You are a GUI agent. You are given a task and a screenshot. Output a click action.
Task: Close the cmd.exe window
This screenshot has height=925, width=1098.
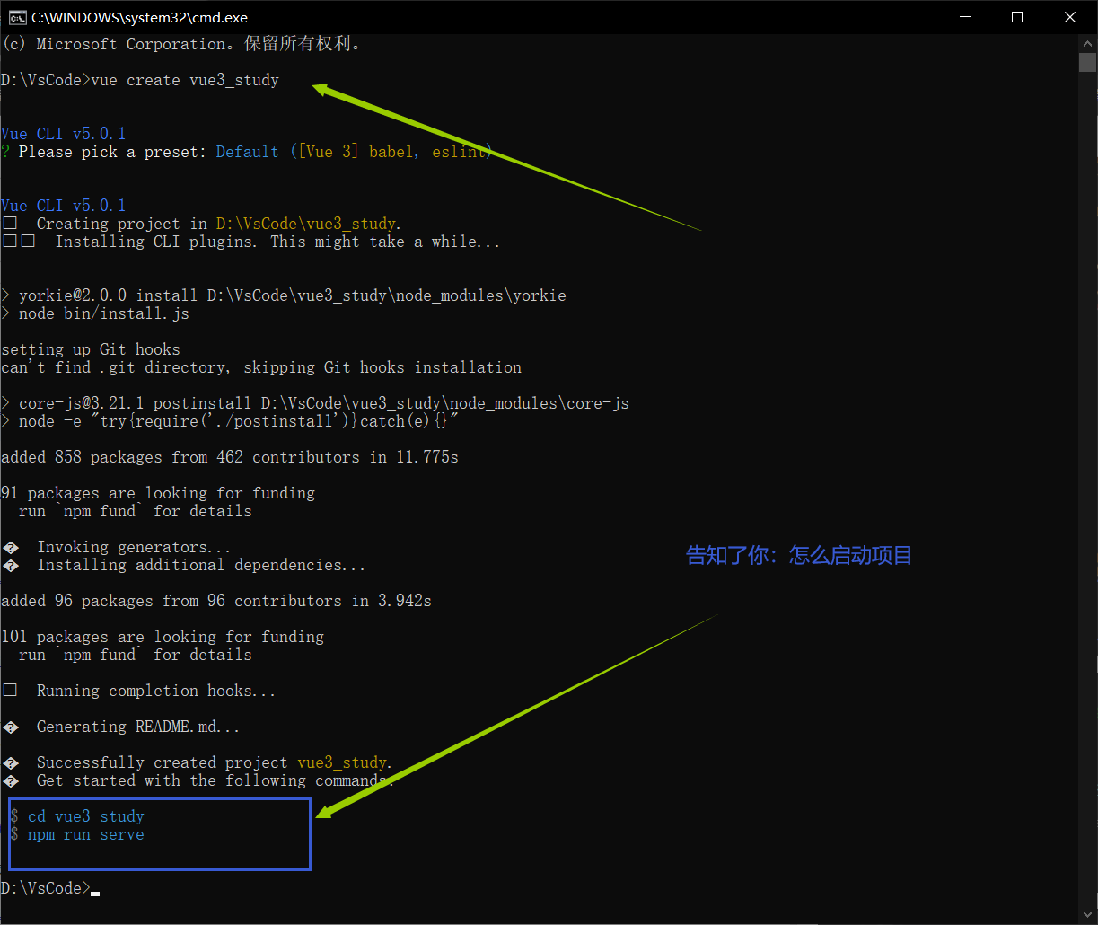tap(1070, 17)
